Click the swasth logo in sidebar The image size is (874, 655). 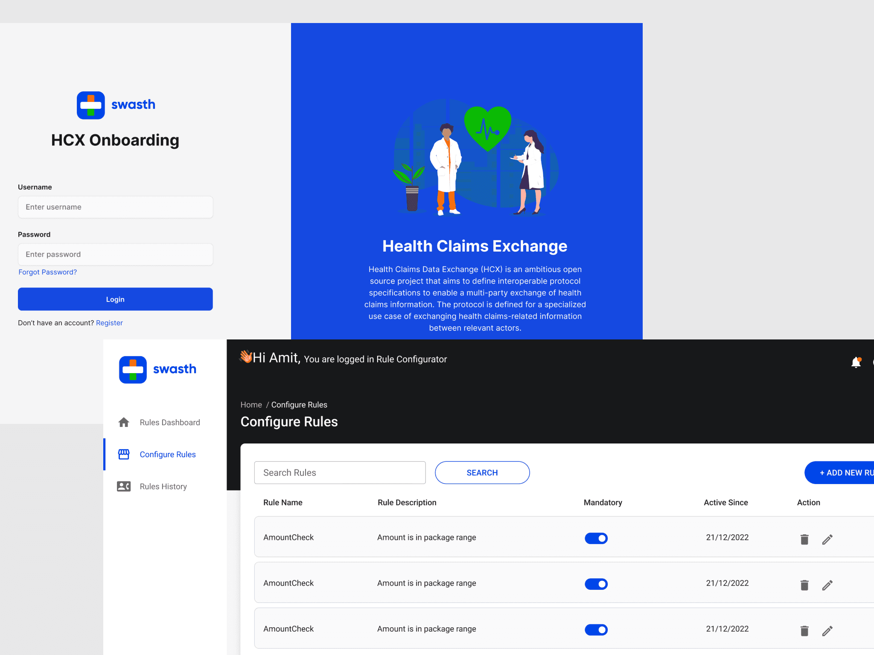click(157, 369)
